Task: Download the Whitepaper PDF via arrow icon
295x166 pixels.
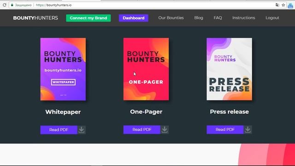Action: pos(82,130)
